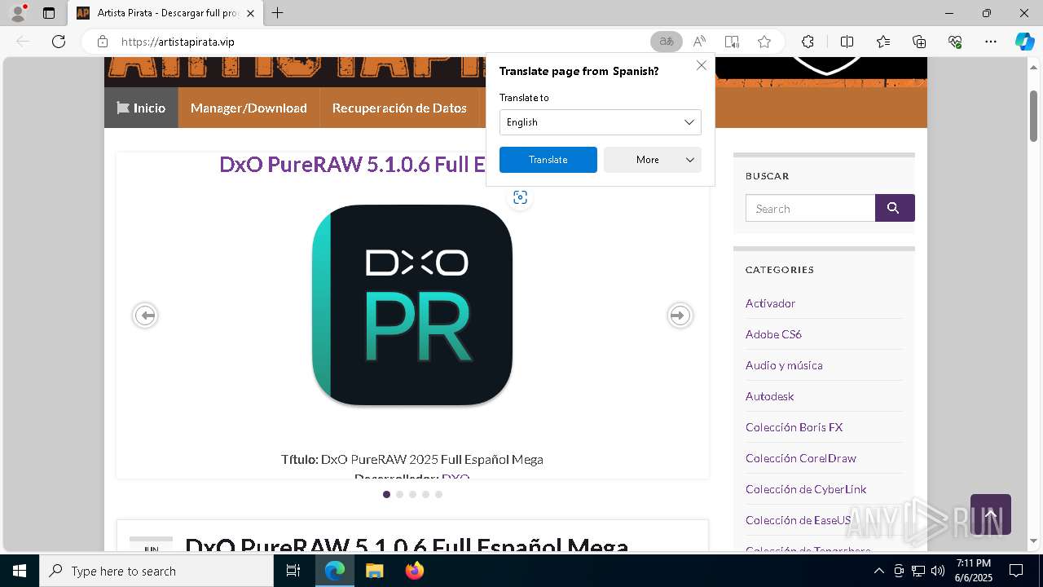Click the DXO developer link
Screen dimensions: 1043x587
coord(455,478)
